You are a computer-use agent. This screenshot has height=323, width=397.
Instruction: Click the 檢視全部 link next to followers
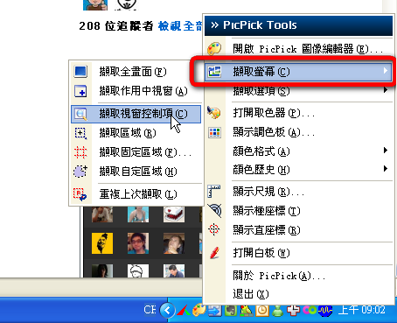(180, 26)
